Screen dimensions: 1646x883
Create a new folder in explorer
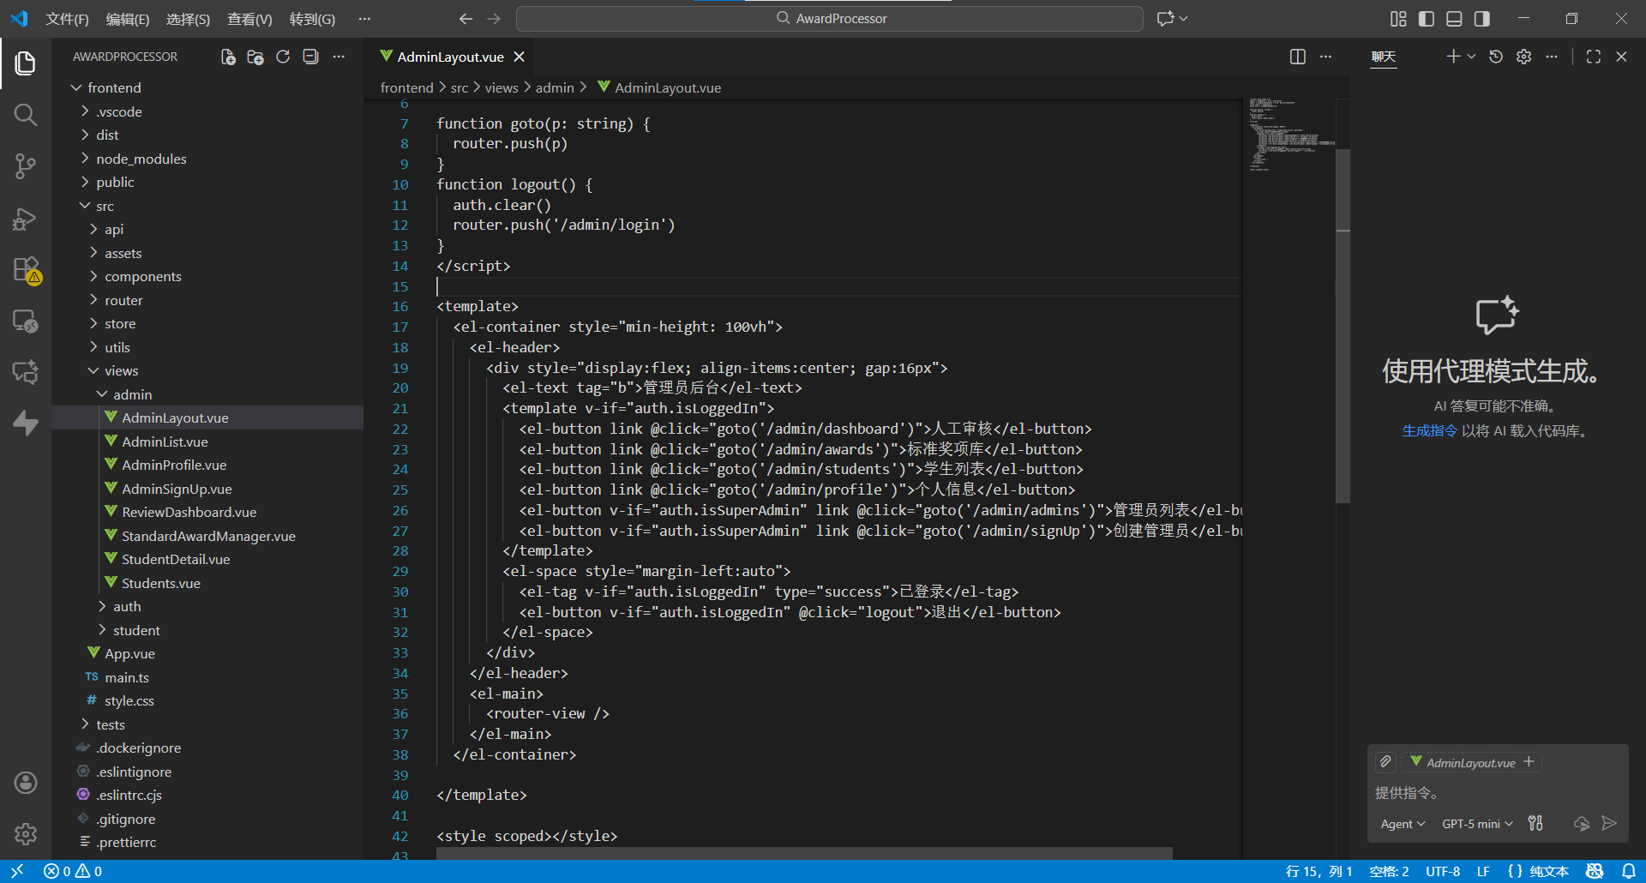255,57
